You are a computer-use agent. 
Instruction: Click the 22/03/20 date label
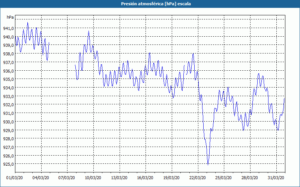pos(198,178)
